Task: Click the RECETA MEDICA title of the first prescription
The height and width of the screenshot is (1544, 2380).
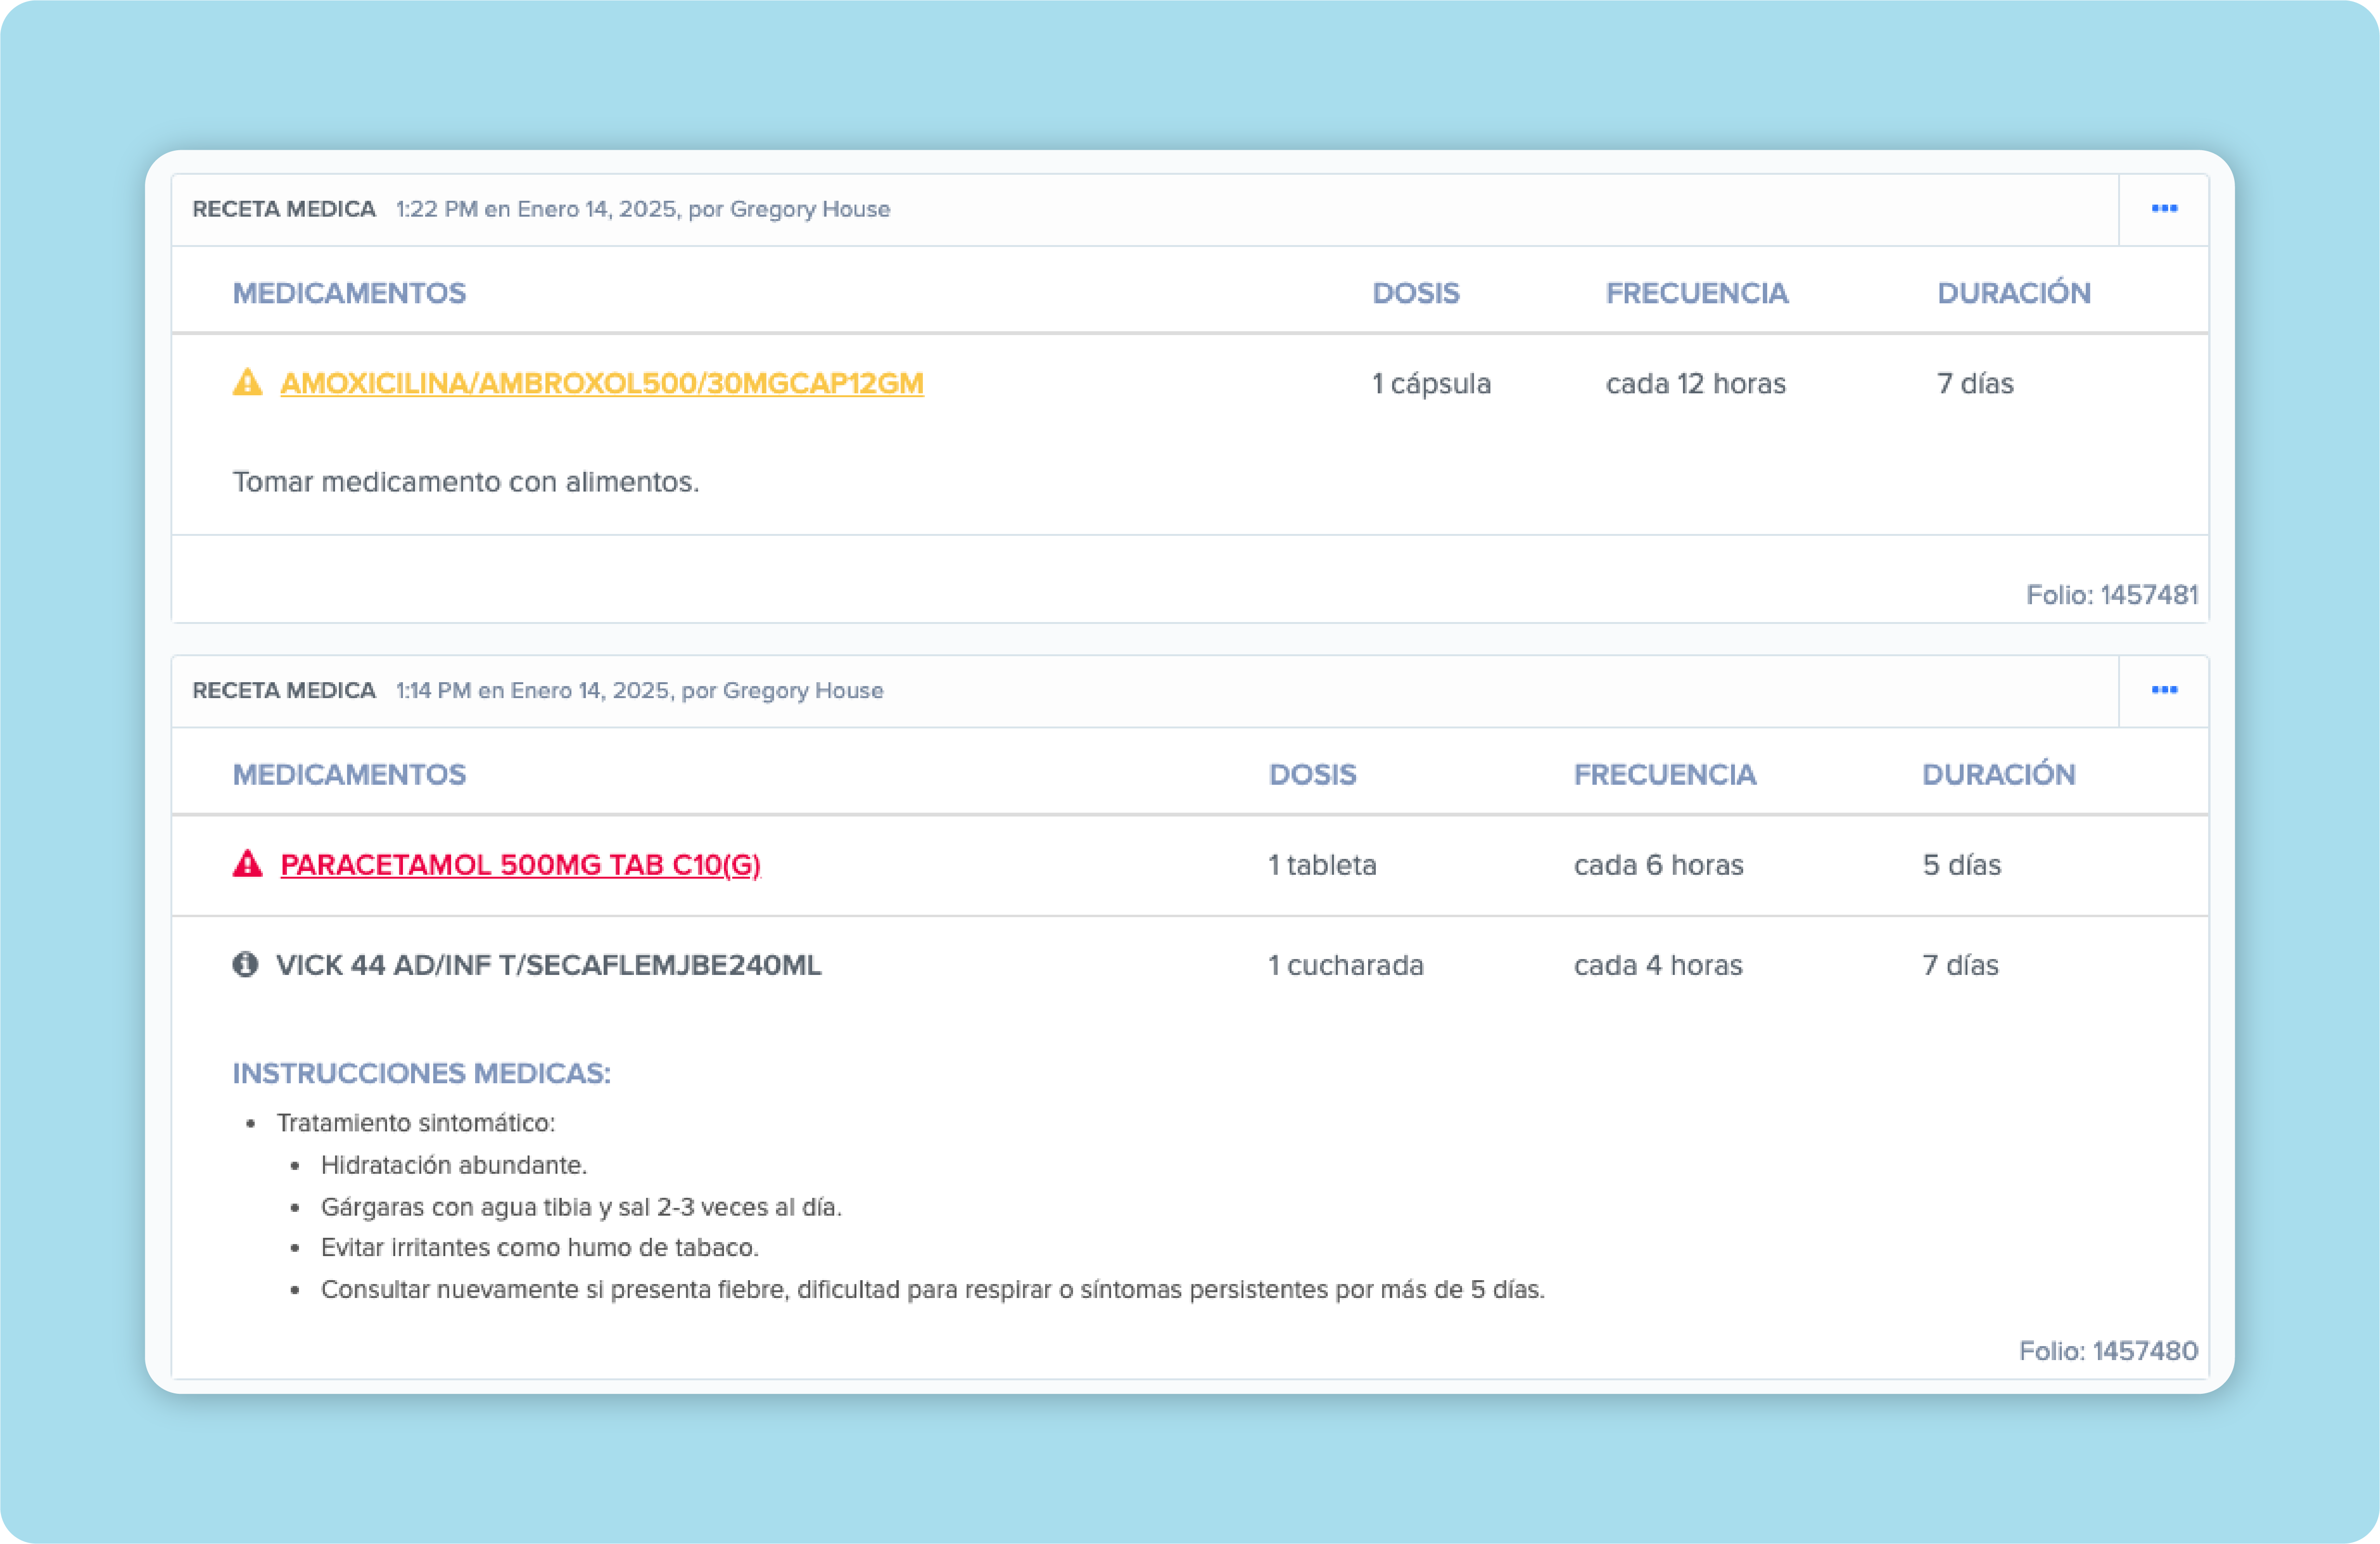Action: (284, 209)
